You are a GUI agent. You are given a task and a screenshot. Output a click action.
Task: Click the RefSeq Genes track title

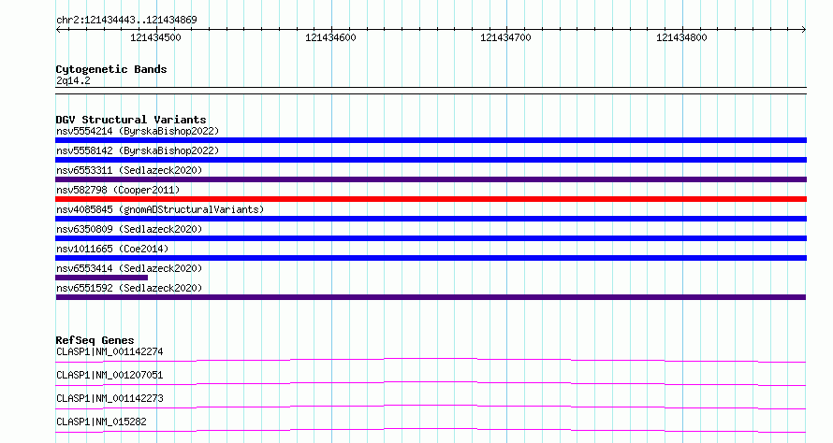tap(95, 340)
